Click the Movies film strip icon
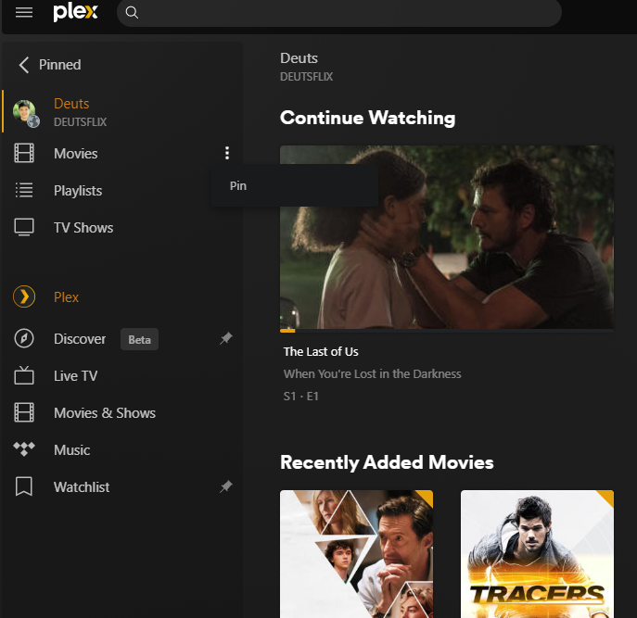Viewport: 637px width, 618px height. point(24,153)
